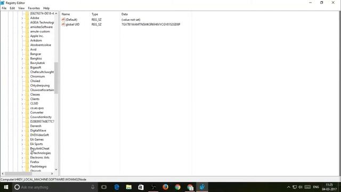Click the co.ao.qws key folder icon

[27, 108]
